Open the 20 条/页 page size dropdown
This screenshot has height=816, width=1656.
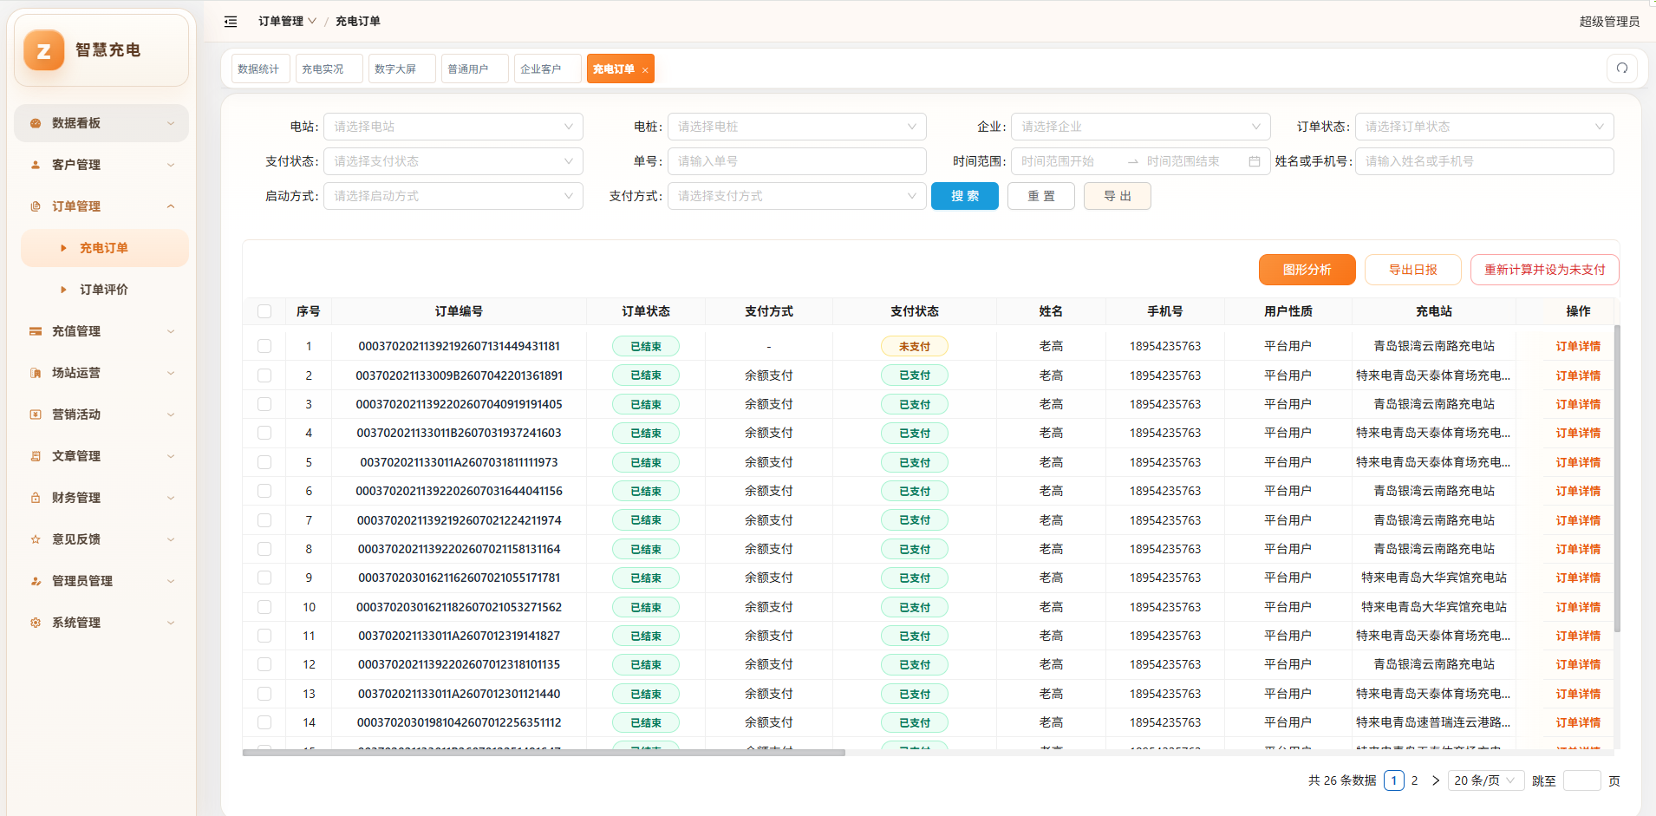click(x=1485, y=780)
